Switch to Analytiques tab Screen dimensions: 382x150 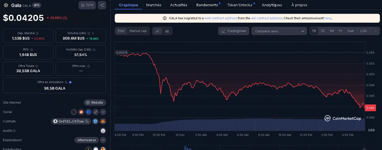click(x=272, y=5)
